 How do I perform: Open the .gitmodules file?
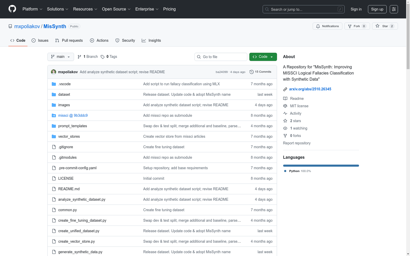(67, 157)
